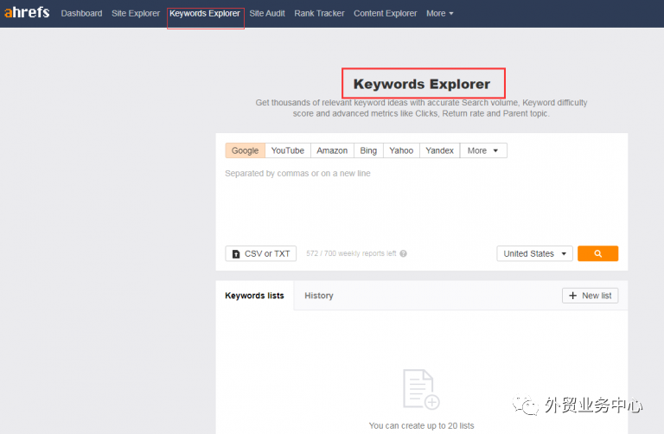This screenshot has height=434, width=664.
Task: Open the Dashboard page
Action: click(x=81, y=14)
